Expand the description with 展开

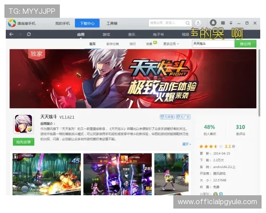click(187, 144)
